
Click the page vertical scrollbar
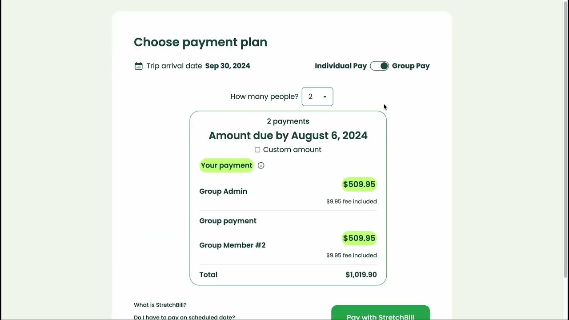click(x=565, y=133)
